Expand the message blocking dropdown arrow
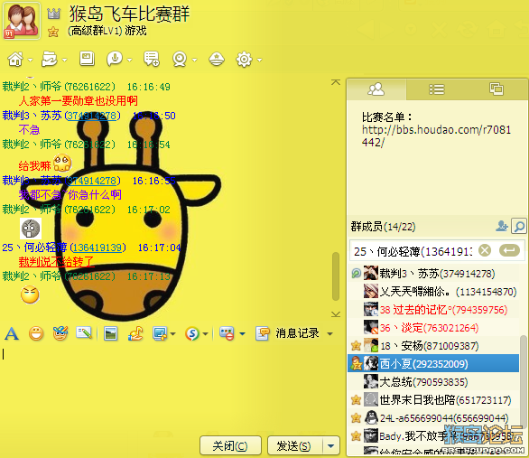Viewport: 529px width, 458px height. tap(242, 334)
